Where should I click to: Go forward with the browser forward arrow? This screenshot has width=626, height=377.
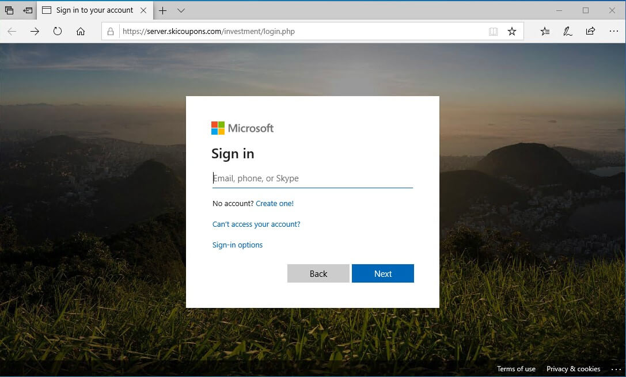[35, 31]
